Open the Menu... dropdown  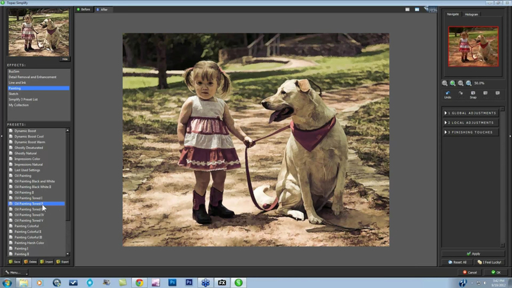click(x=15, y=273)
